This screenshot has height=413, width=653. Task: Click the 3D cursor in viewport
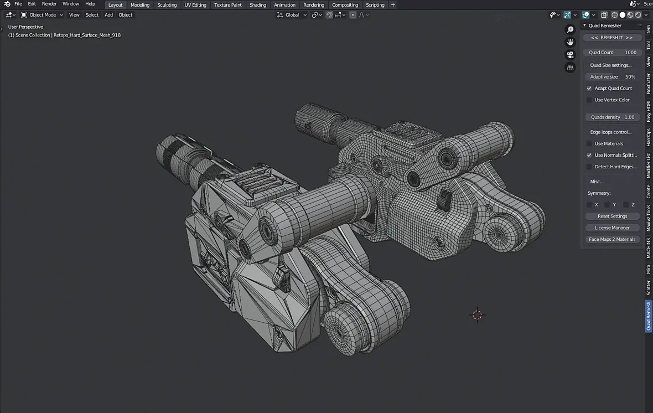click(477, 315)
